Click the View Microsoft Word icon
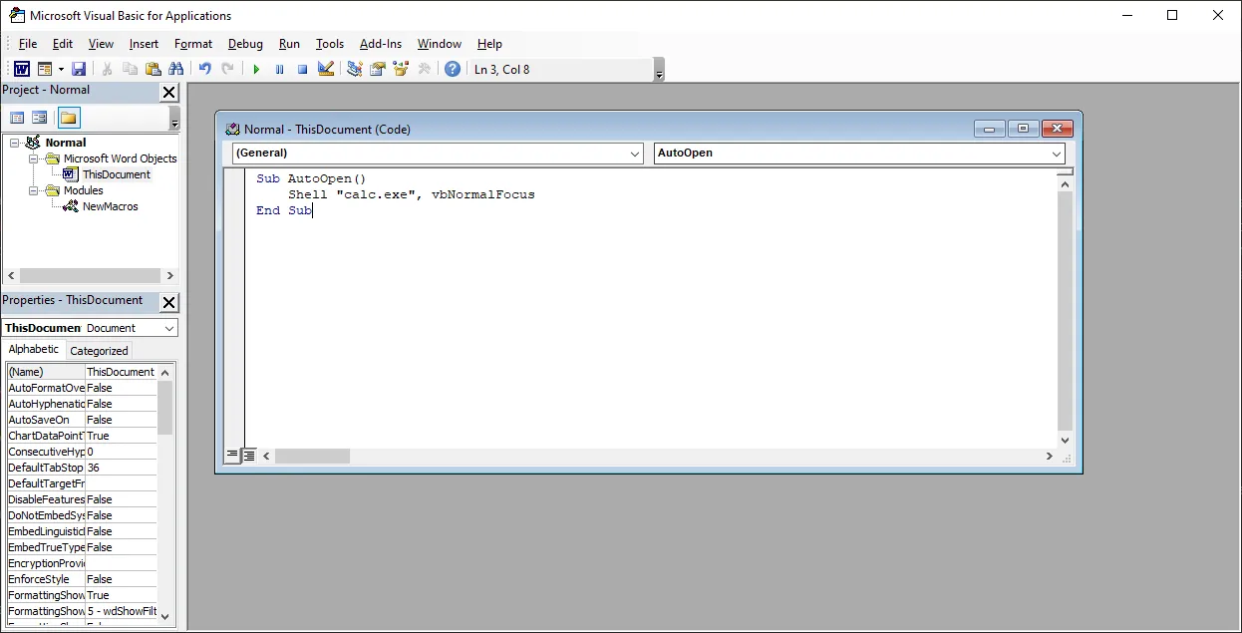The height and width of the screenshot is (633, 1242). coord(21,69)
